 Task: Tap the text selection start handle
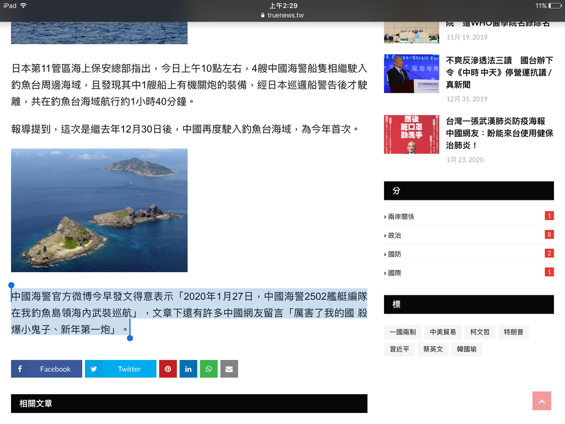(12, 285)
